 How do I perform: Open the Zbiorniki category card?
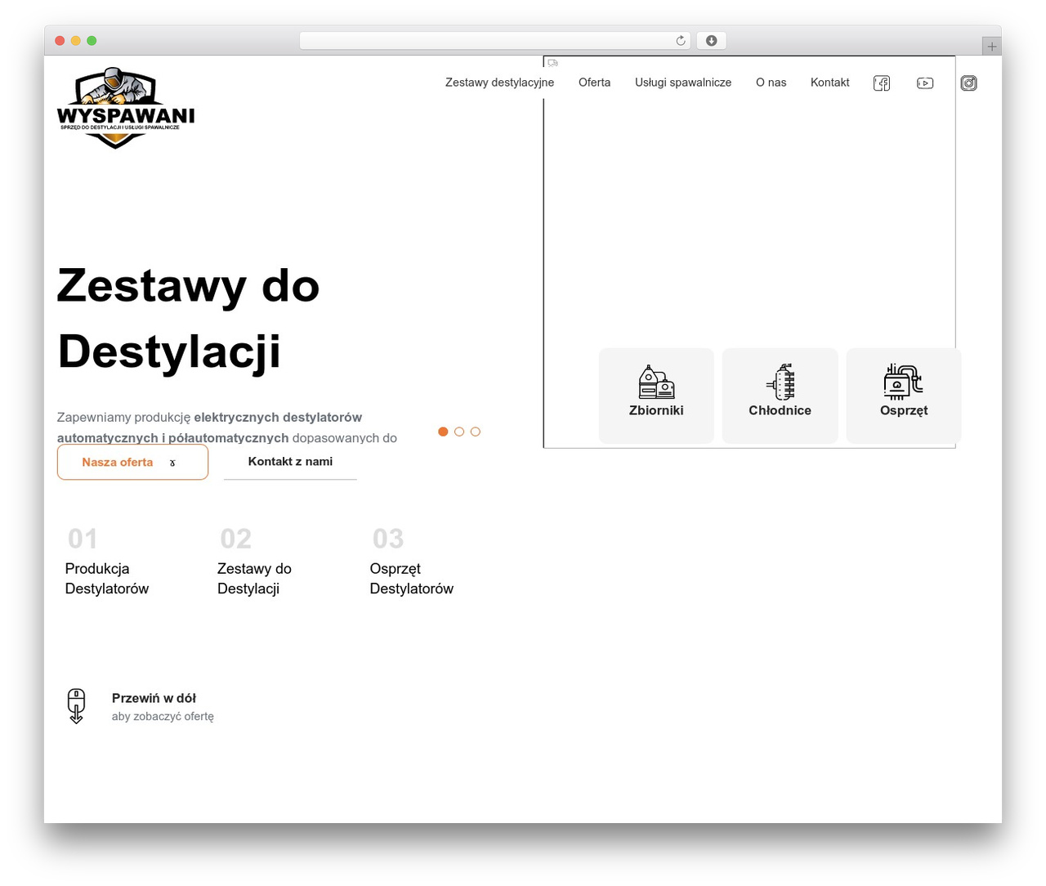click(656, 396)
